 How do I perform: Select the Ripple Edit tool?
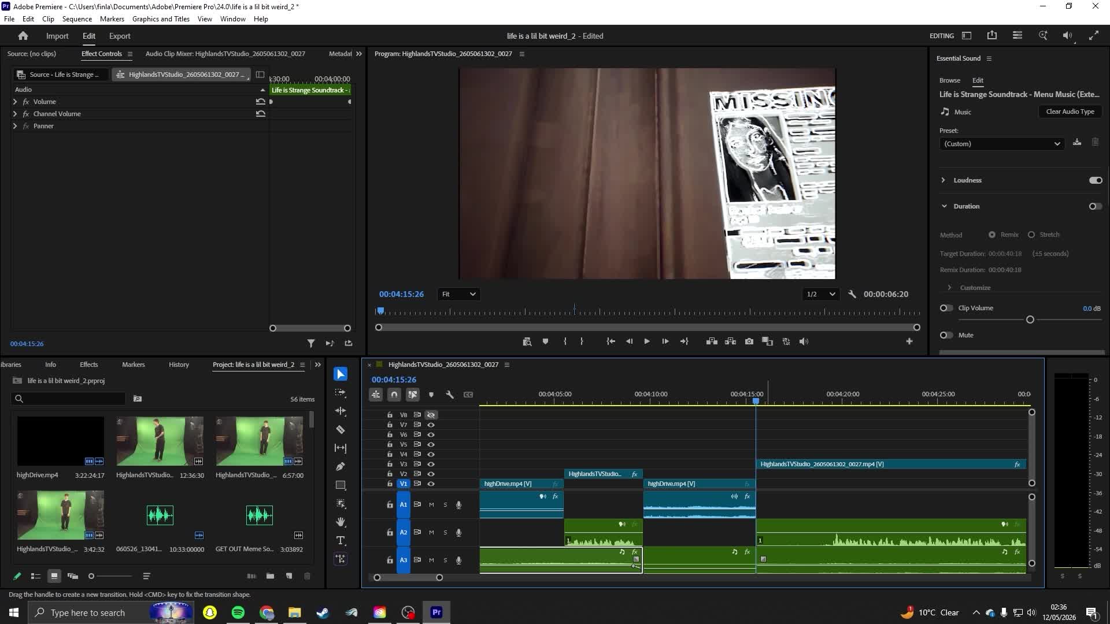click(x=341, y=411)
